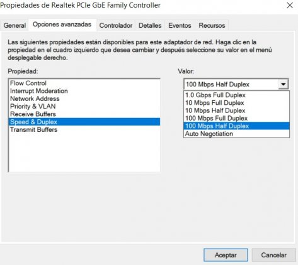Collapse the Valor dropdown arrow
The height and width of the screenshot is (265, 298).
click(x=284, y=85)
